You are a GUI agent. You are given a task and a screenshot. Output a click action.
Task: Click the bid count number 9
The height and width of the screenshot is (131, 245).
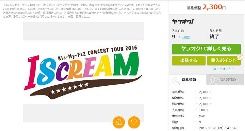(x=173, y=37)
